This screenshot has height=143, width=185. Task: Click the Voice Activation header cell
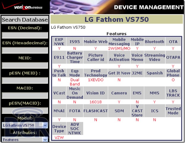click(x=119, y=57)
